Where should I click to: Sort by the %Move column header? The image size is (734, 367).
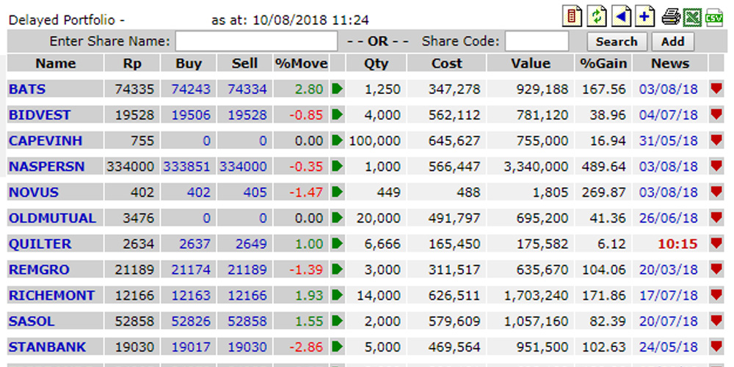(x=301, y=64)
